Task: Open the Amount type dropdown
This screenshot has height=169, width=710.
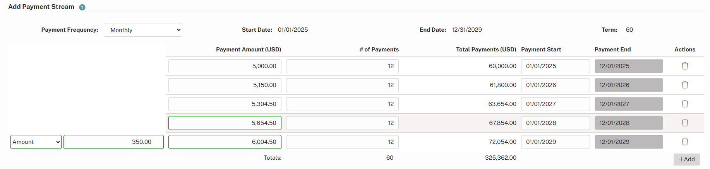Action: tap(36, 142)
